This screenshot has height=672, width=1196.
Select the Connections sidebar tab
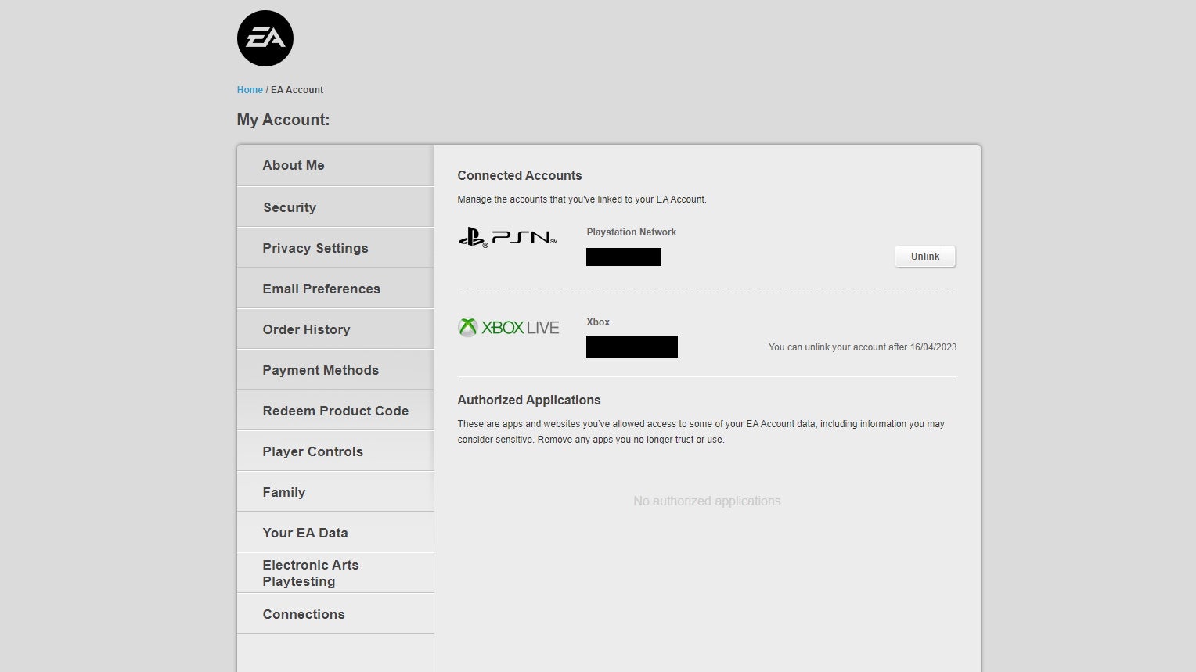point(304,614)
